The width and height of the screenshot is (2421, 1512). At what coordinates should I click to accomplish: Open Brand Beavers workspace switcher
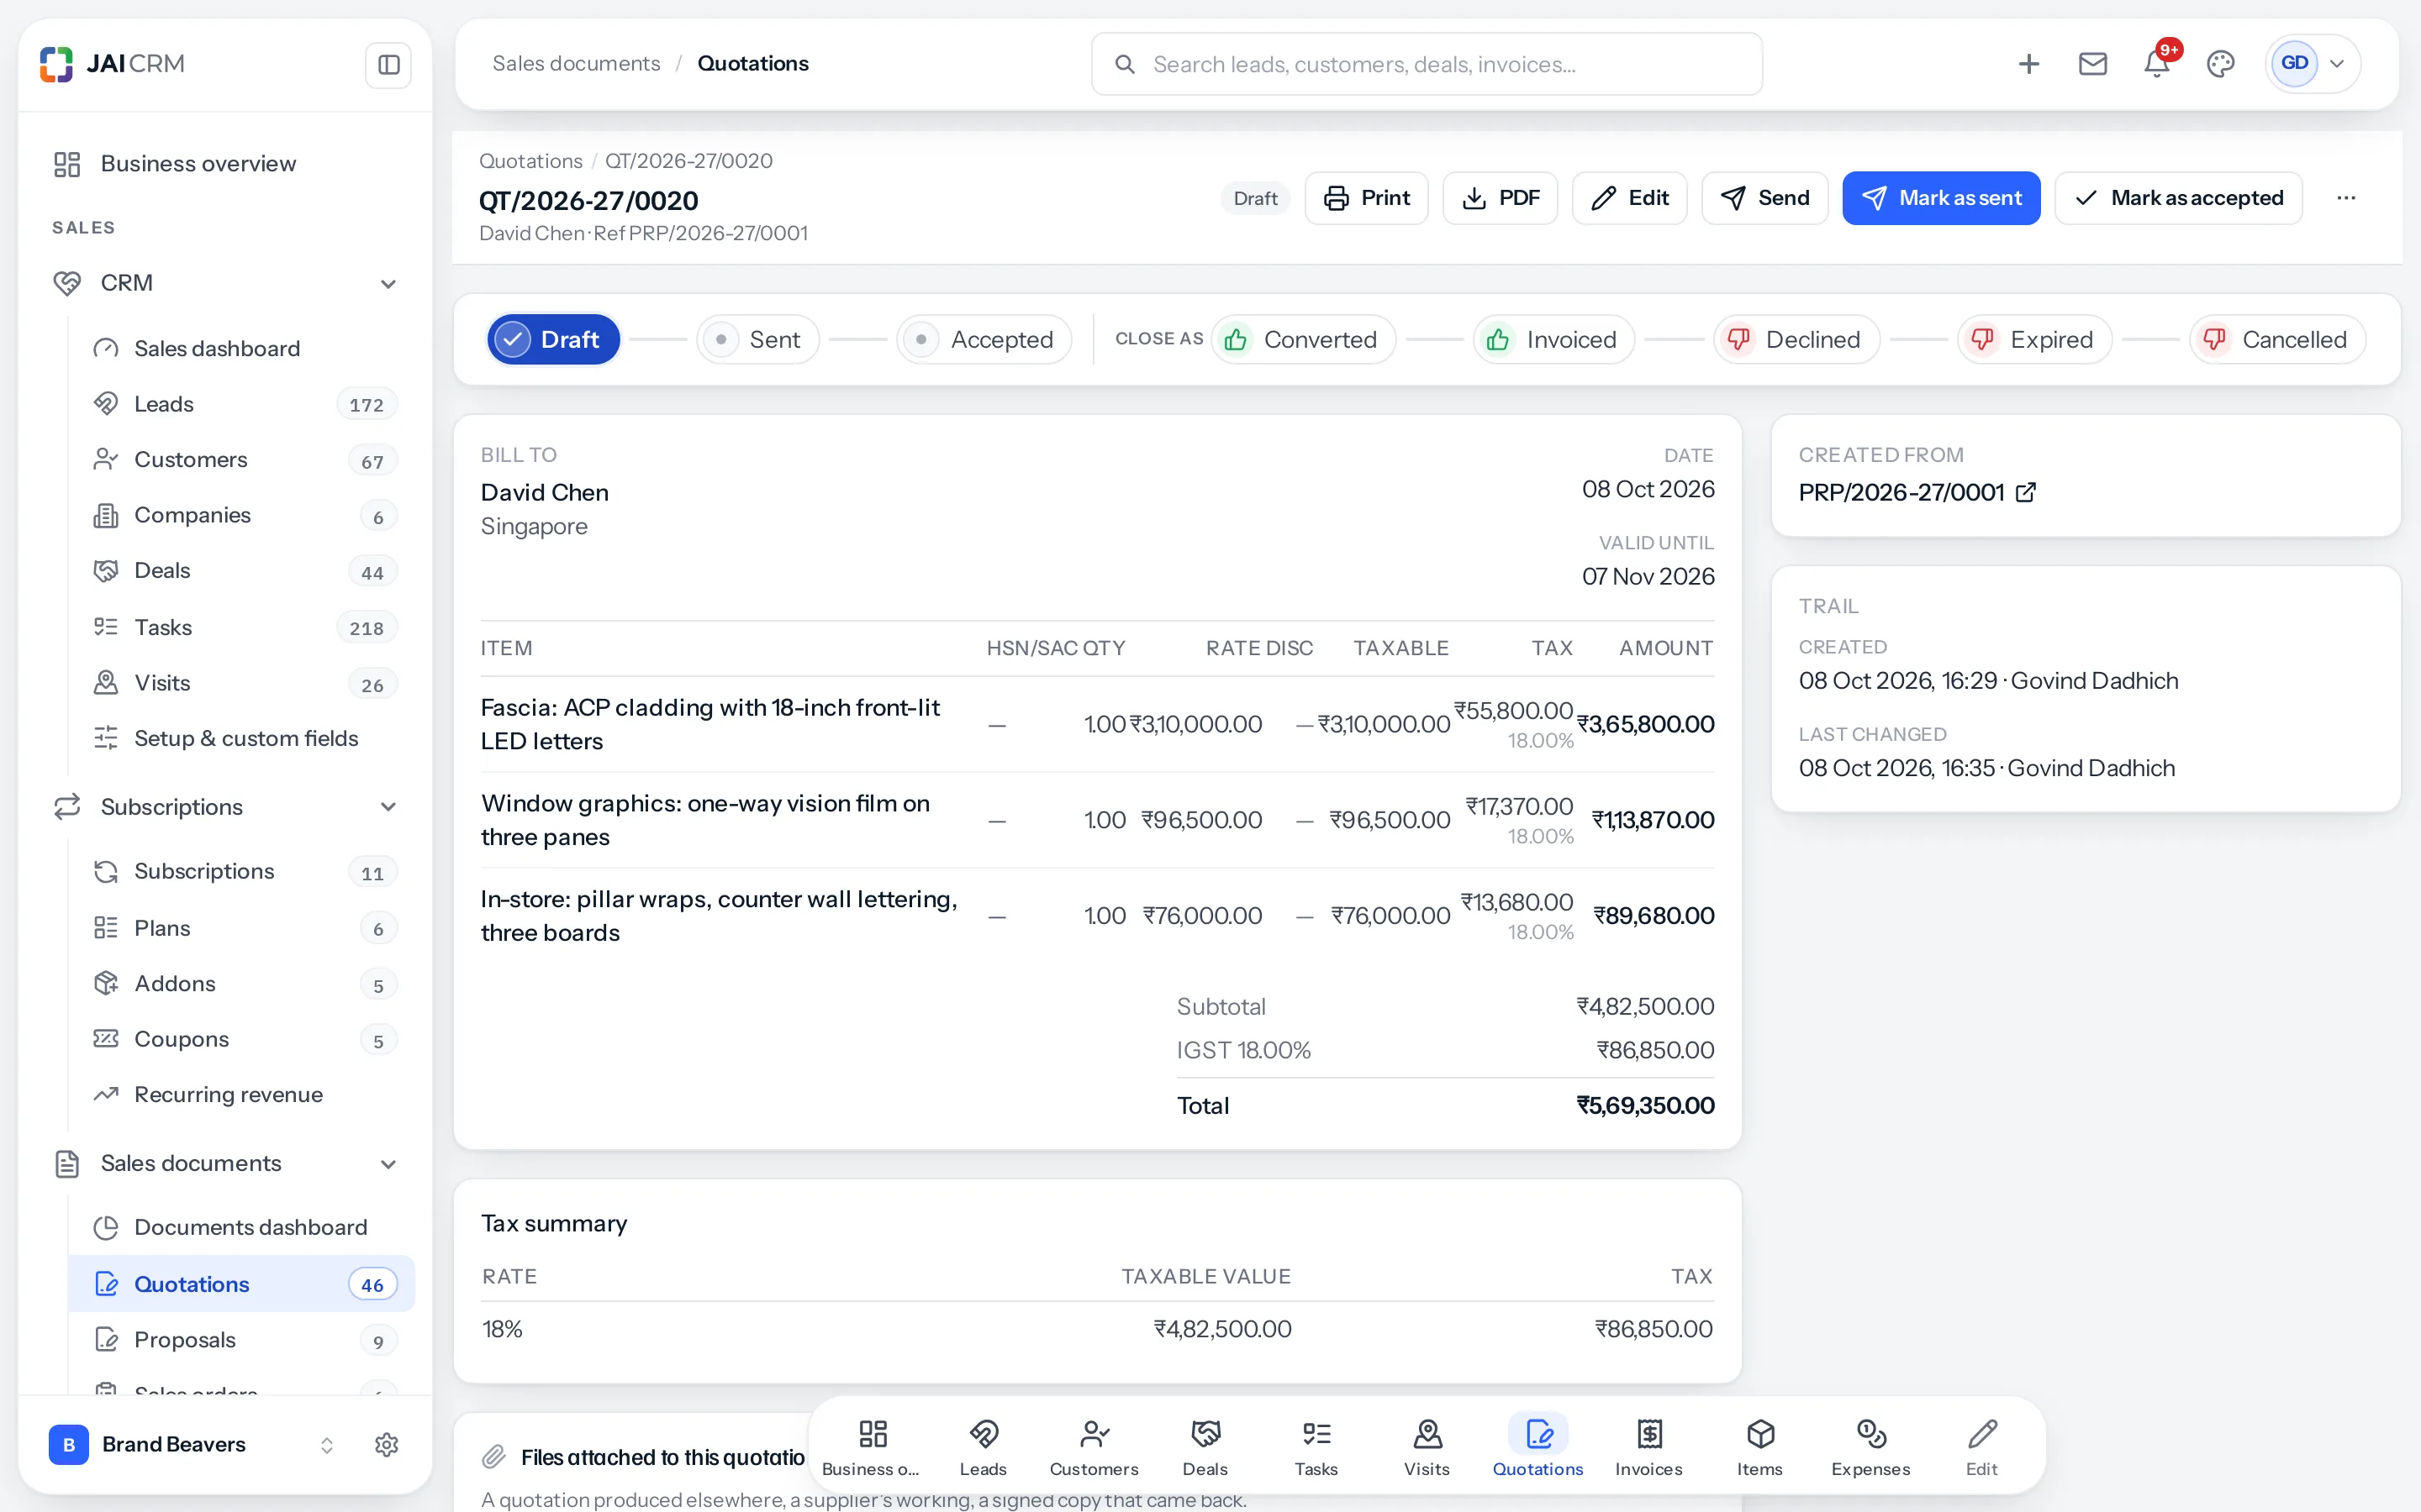[x=192, y=1444]
